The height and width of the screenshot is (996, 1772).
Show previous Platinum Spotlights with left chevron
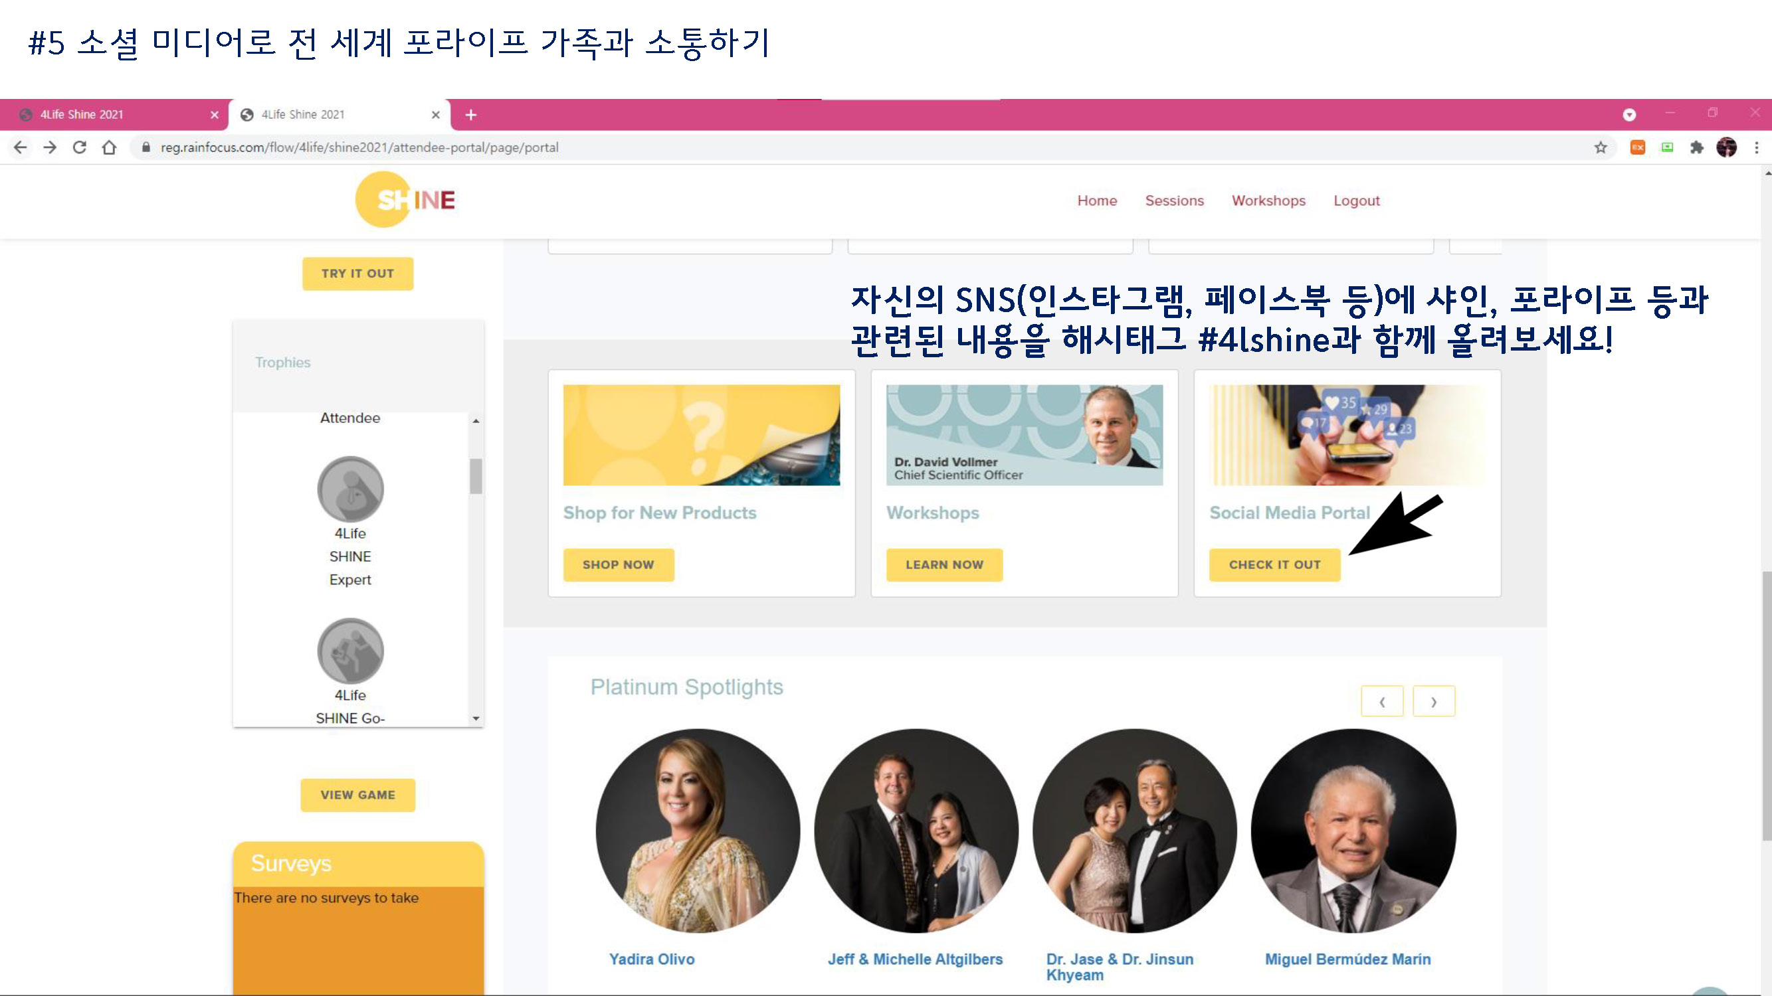(1382, 702)
